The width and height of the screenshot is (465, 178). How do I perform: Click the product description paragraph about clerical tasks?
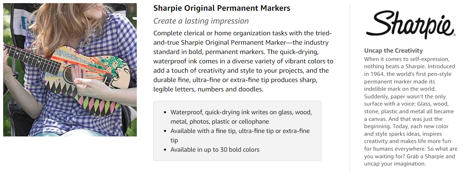point(243,61)
